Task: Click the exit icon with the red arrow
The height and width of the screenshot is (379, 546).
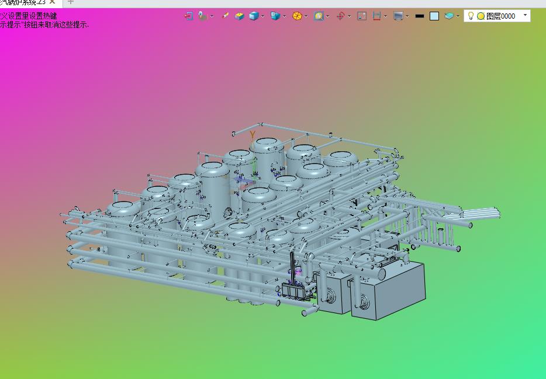Action: 188,16
